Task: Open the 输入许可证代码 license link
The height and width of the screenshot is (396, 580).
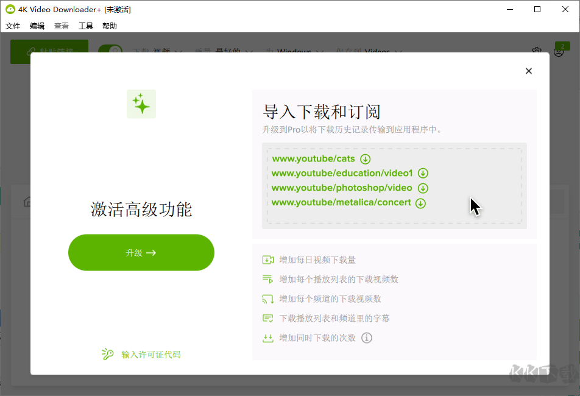Action: click(x=151, y=355)
